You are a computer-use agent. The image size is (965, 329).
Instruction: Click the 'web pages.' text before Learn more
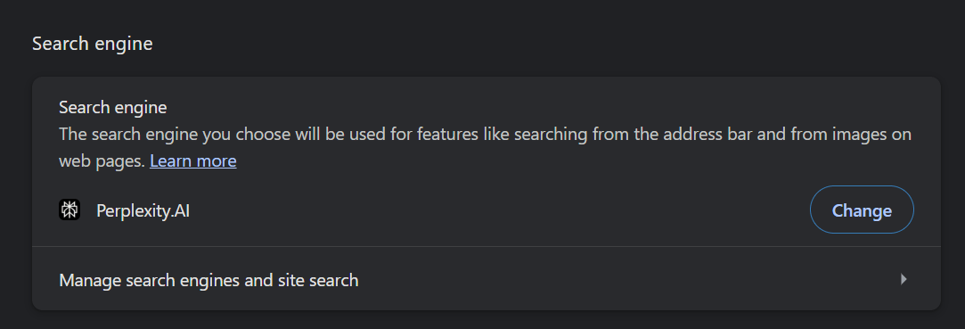pyautogui.click(x=102, y=161)
